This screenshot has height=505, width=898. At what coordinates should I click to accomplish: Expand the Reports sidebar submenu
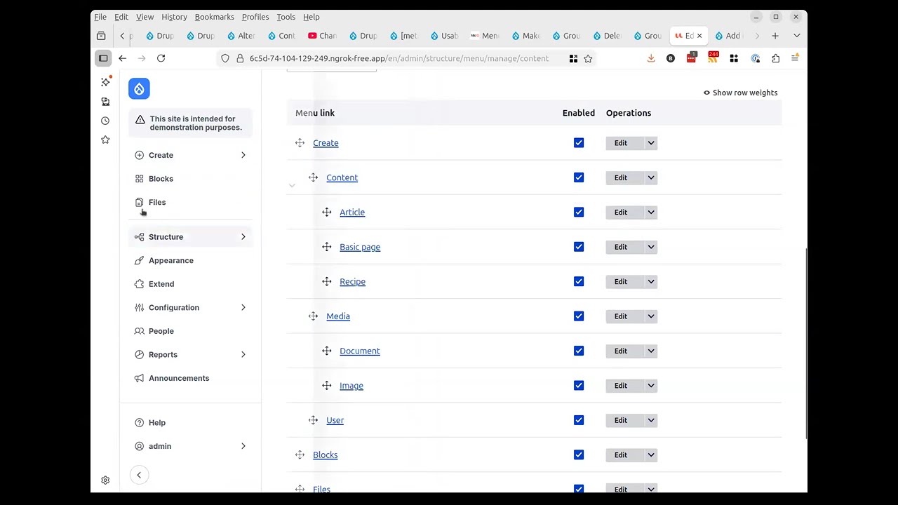tap(243, 354)
